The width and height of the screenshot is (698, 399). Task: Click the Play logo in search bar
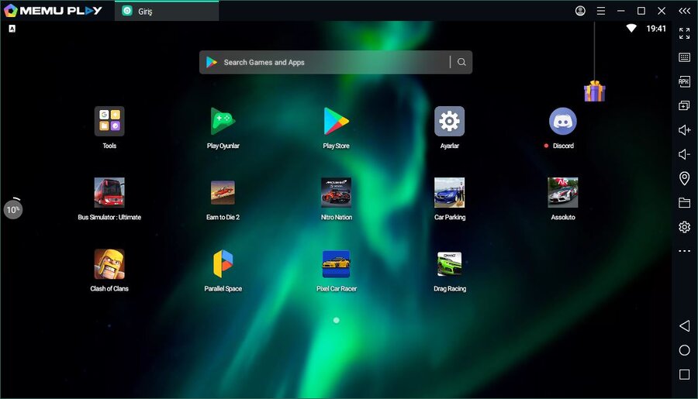pos(212,62)
